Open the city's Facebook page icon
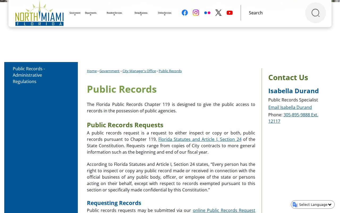The image size is (340, 213). point(185,13)
